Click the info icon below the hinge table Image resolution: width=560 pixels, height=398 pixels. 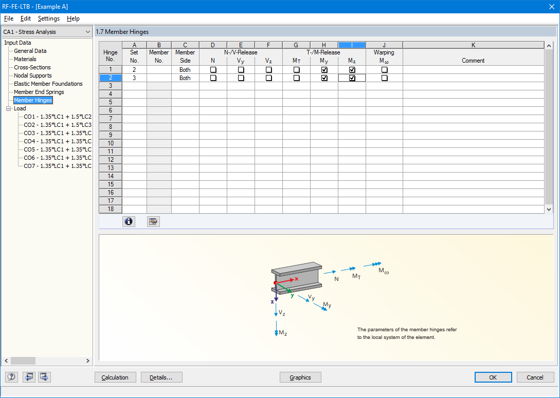click(129, 221)
